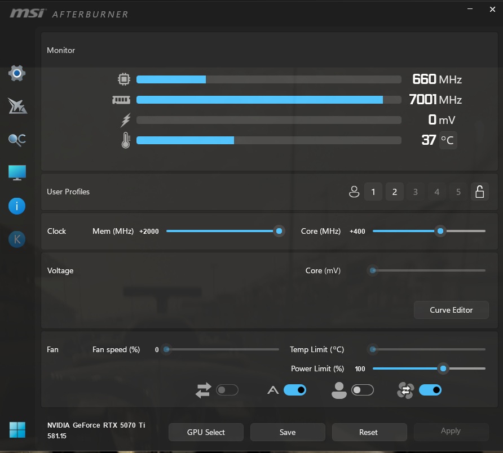Screen dimensions: 503x453
Task: Click the +400 core clock value
Action: point(358,232)
